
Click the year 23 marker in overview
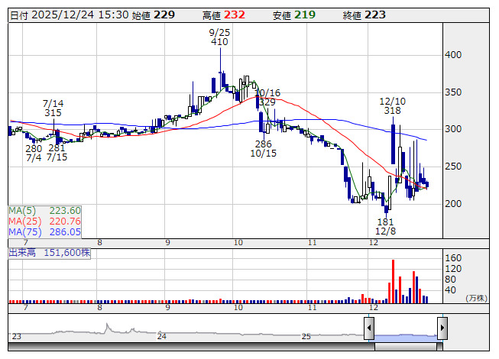point(17,336)
